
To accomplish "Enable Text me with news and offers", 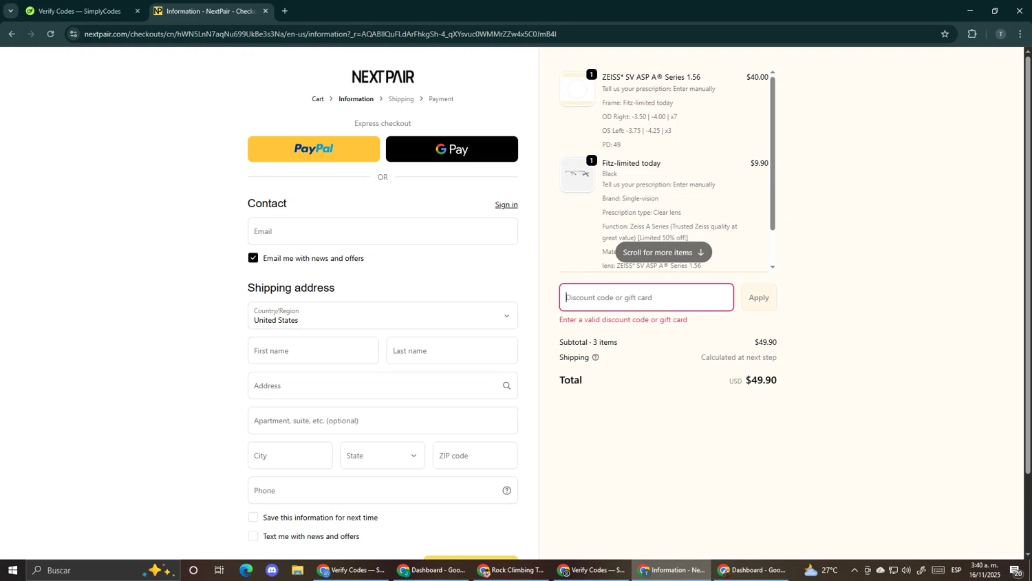I will [253, 536].
